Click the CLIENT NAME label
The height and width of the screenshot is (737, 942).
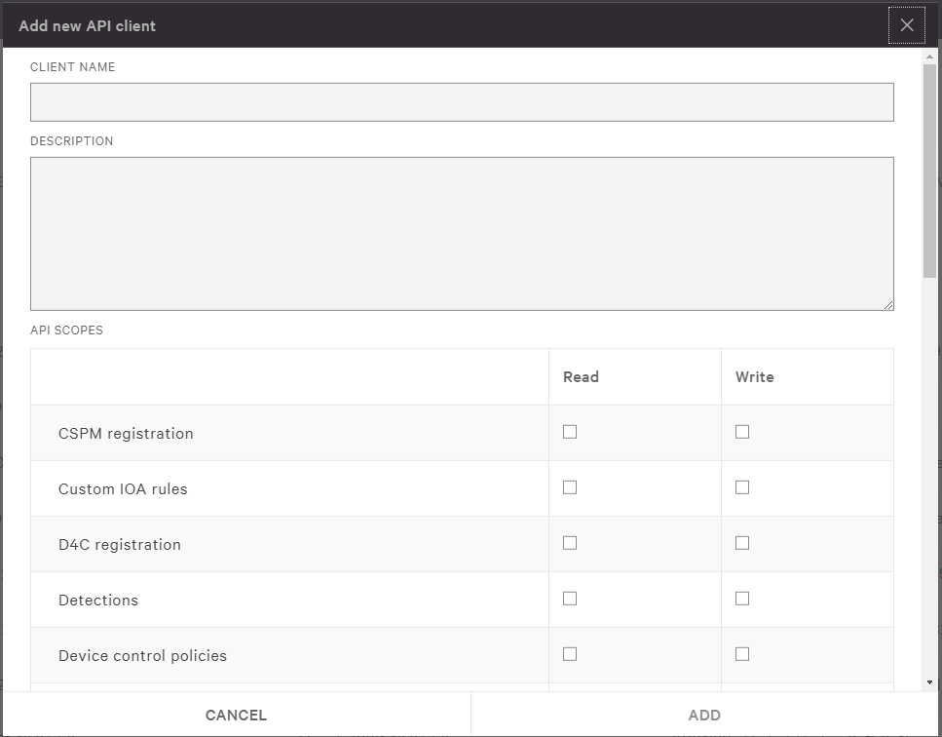73,66
